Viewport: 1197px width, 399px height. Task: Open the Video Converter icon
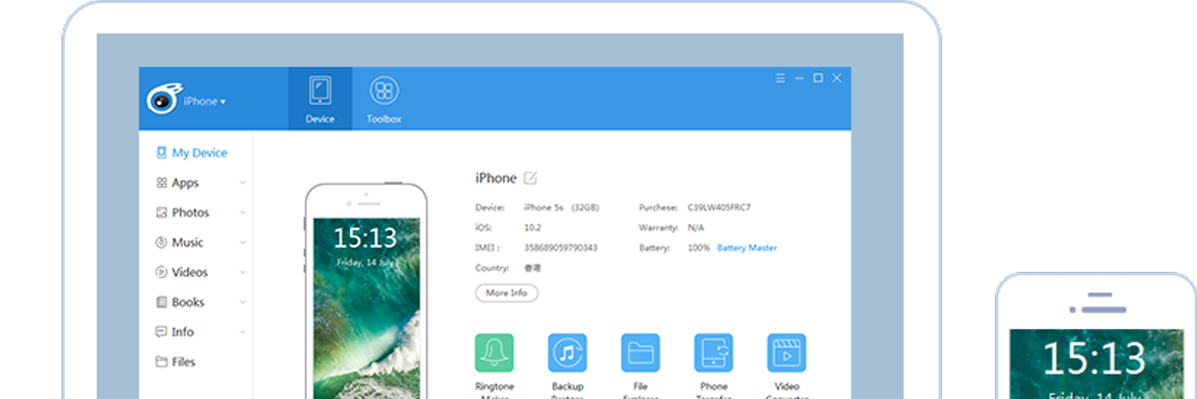click(787, 353)
